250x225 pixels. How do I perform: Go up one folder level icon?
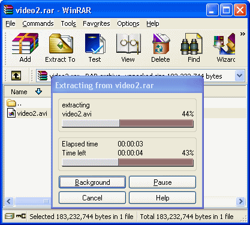click(16, 76)
